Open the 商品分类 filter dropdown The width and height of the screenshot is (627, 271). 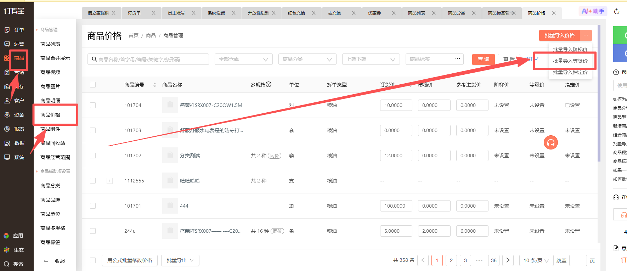[307, 59]
